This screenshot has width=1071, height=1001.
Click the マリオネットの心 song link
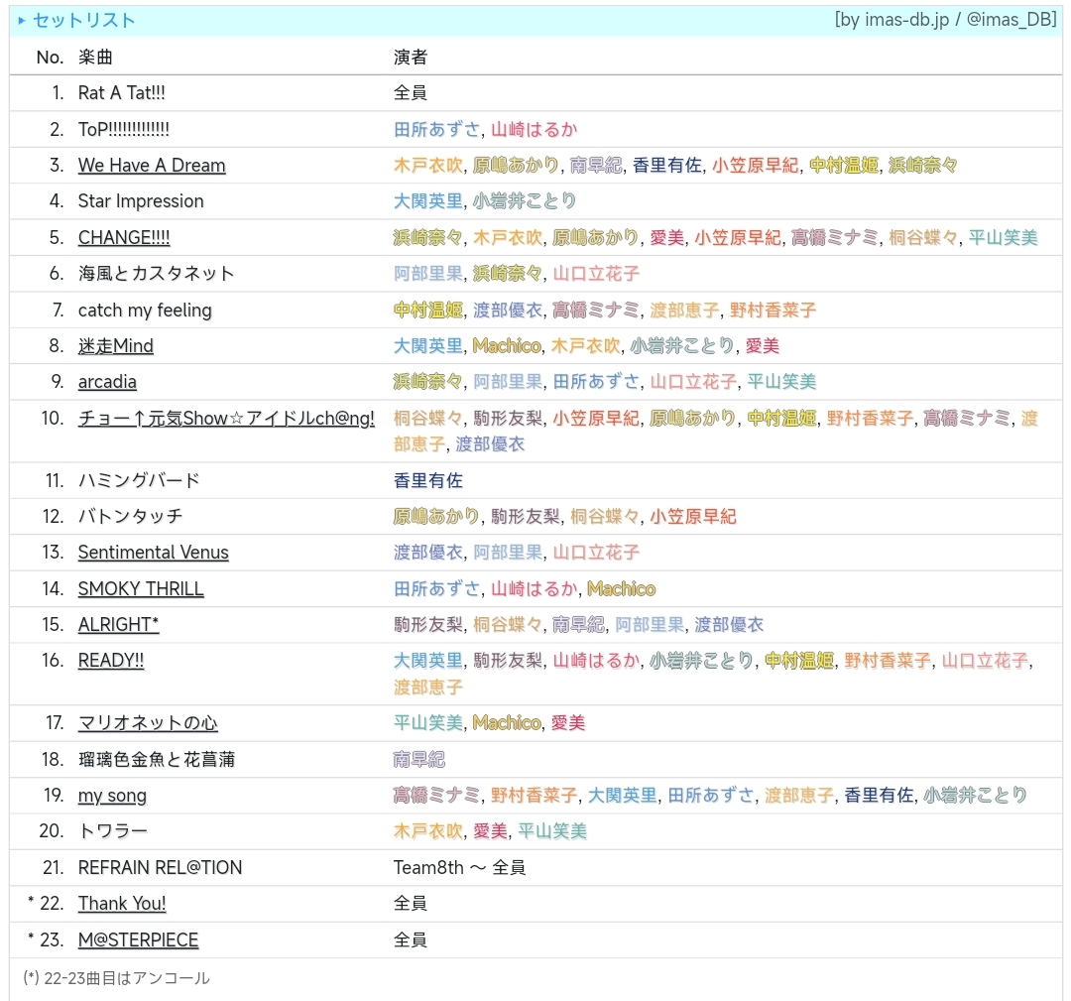click(x=148, y=723)
